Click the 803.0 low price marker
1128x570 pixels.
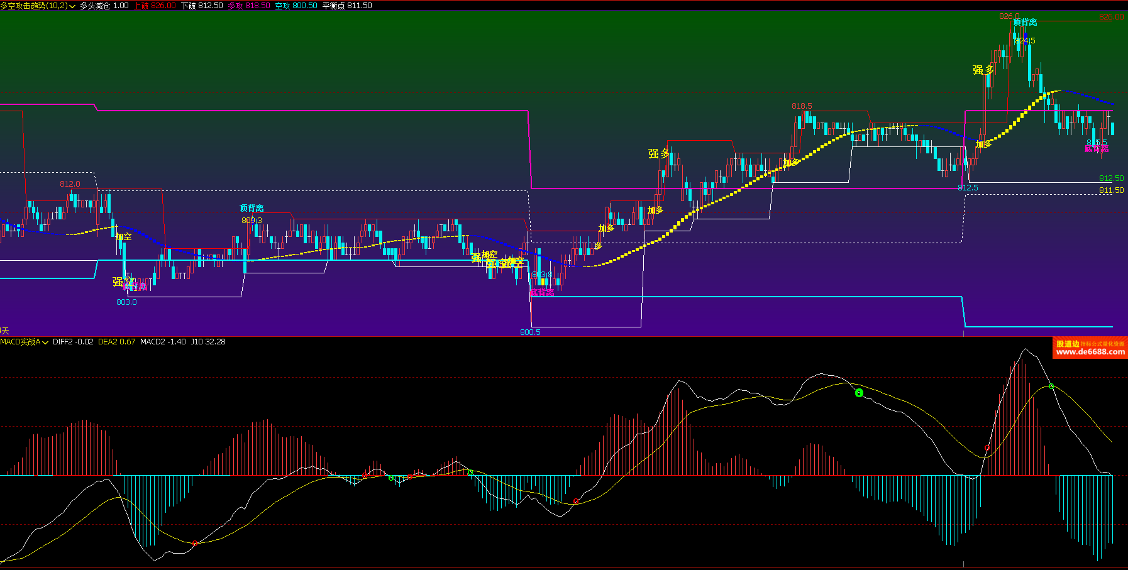(126, 302)
